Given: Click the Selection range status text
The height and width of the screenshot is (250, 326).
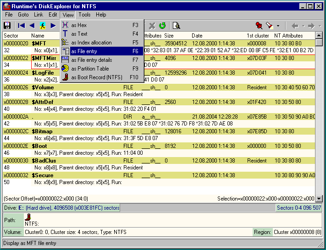Looking at the screenshot, I should (x=266, y=199).
